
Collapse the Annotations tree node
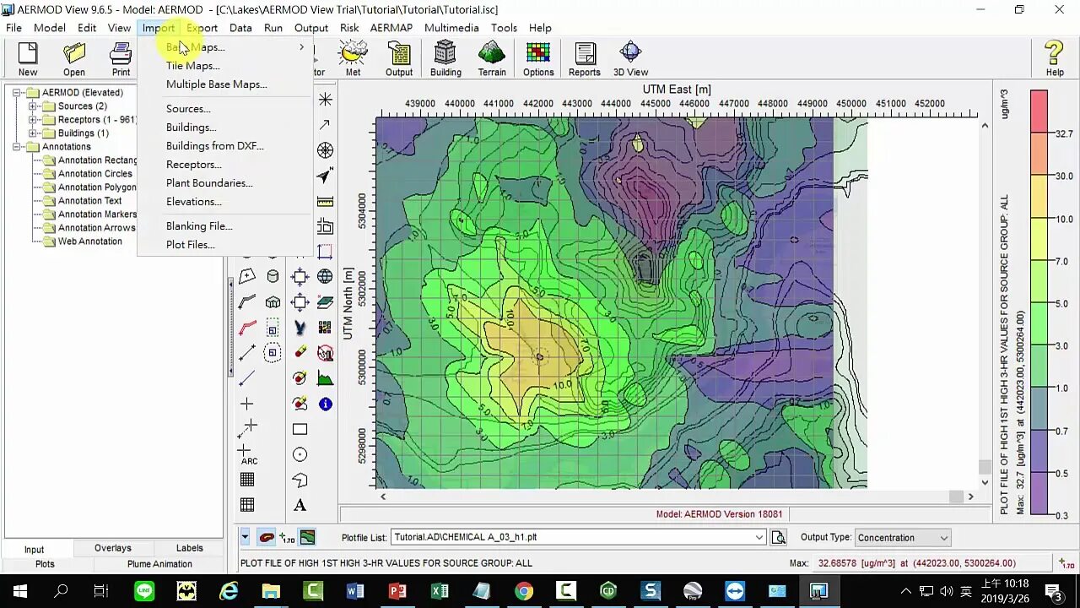tap(16, 147)
